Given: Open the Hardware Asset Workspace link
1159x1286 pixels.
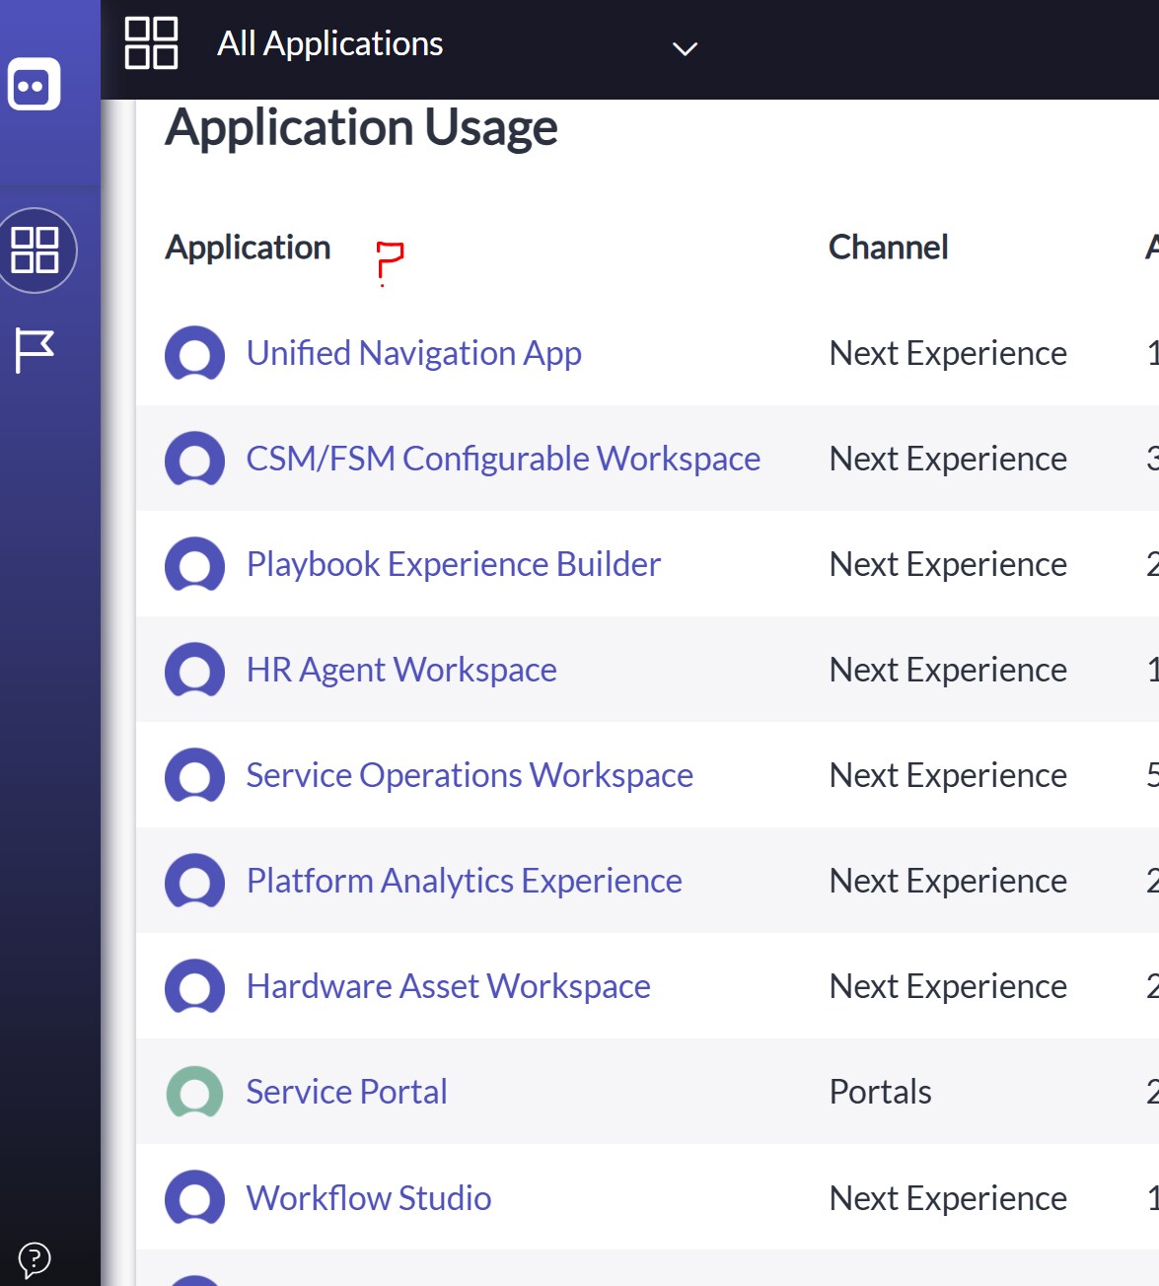Looking at the screenshot, I should (448, 986).
